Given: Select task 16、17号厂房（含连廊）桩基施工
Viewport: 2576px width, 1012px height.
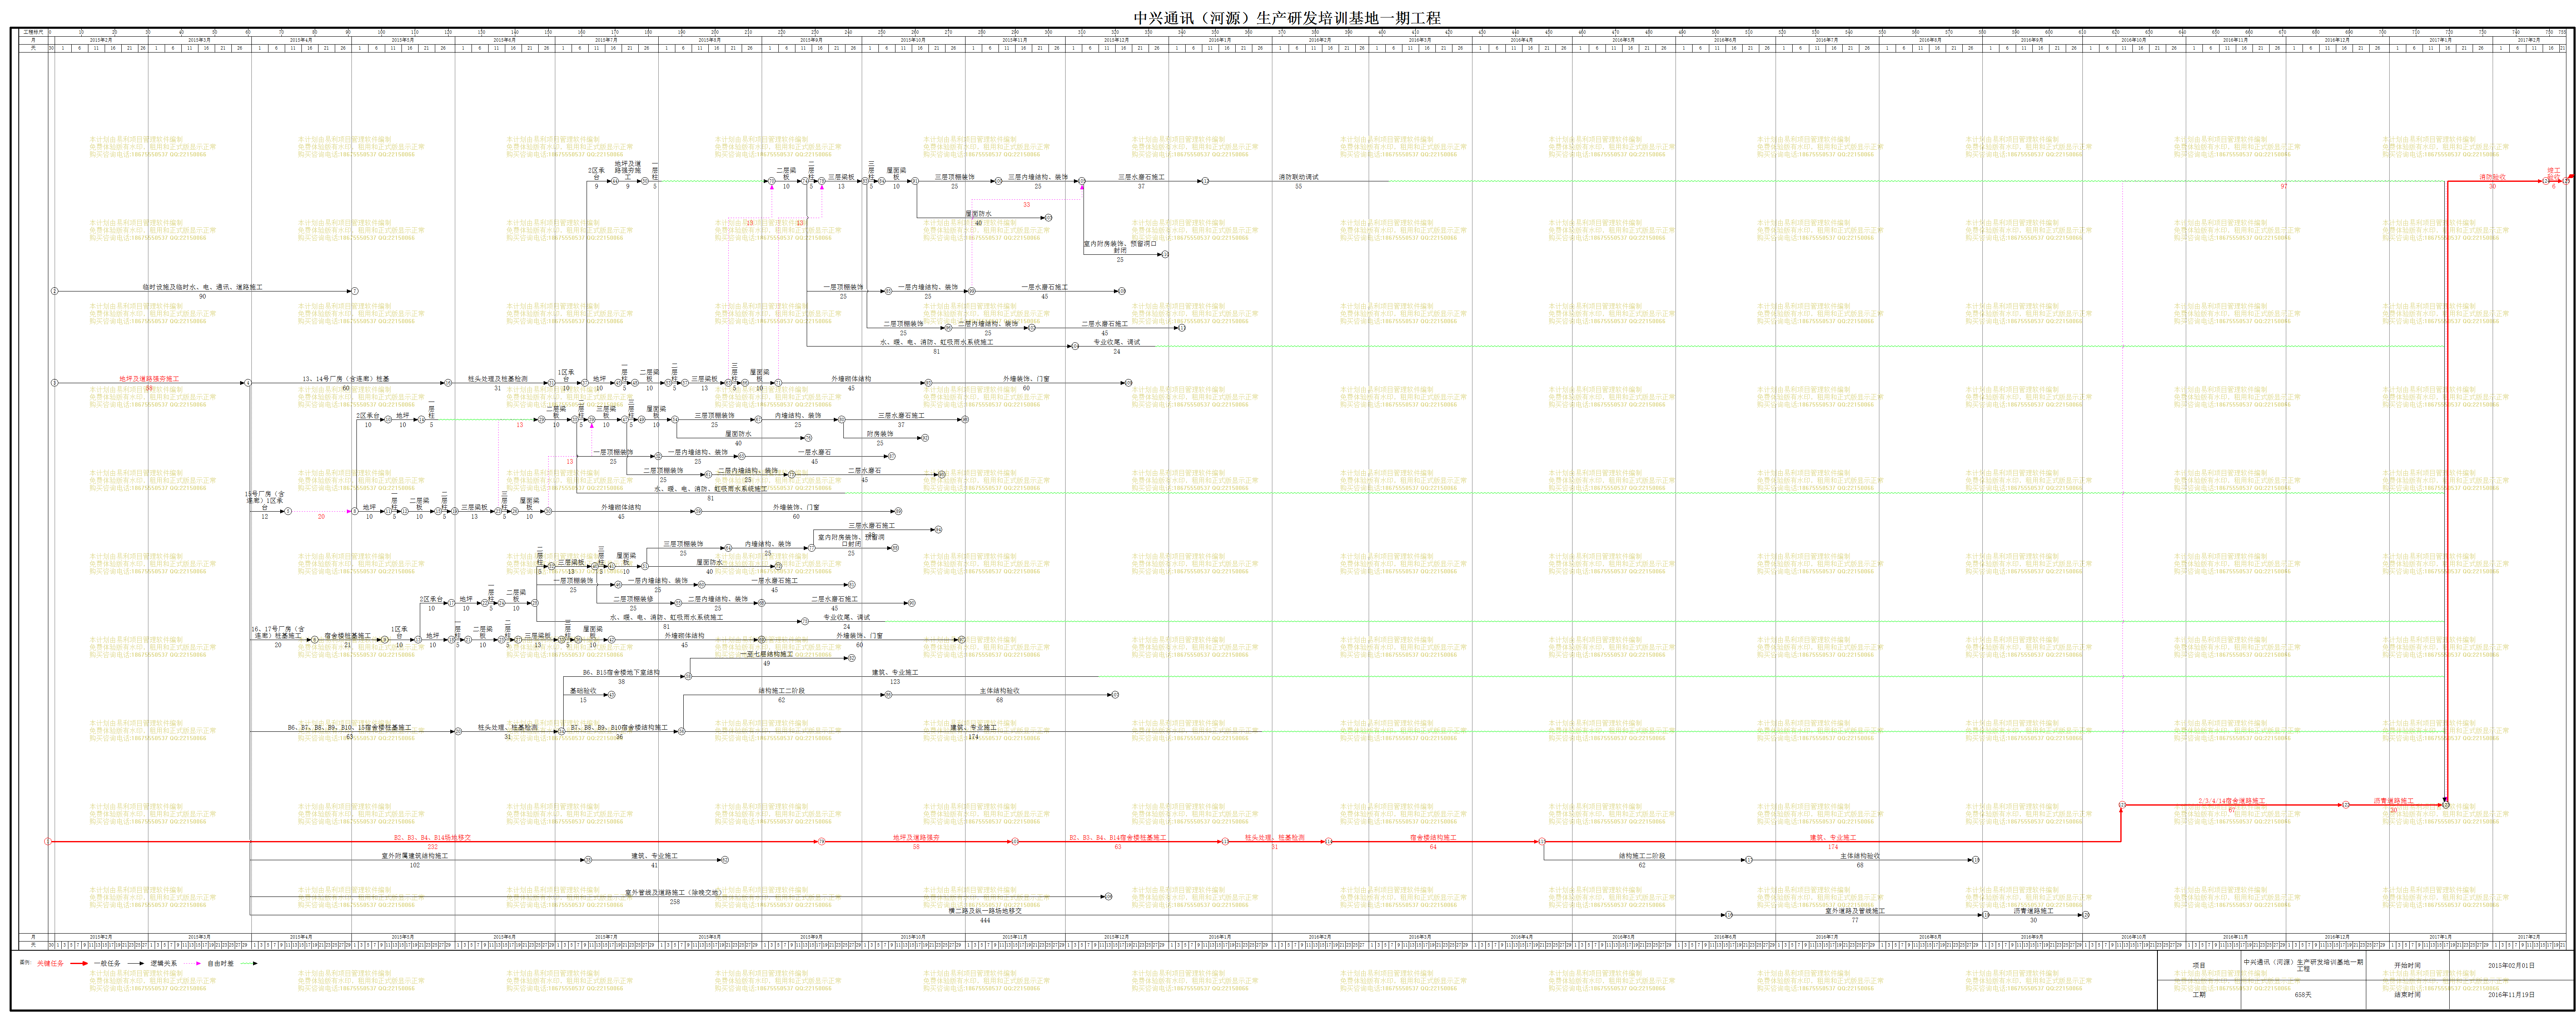Looking at the screenshot, I should (278, 632).
